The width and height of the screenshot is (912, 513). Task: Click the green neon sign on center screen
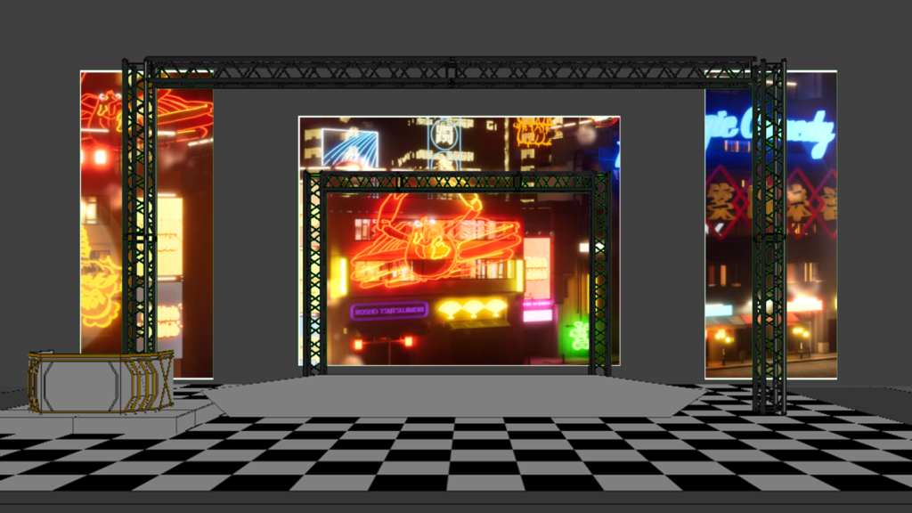[x=577, y=336]
